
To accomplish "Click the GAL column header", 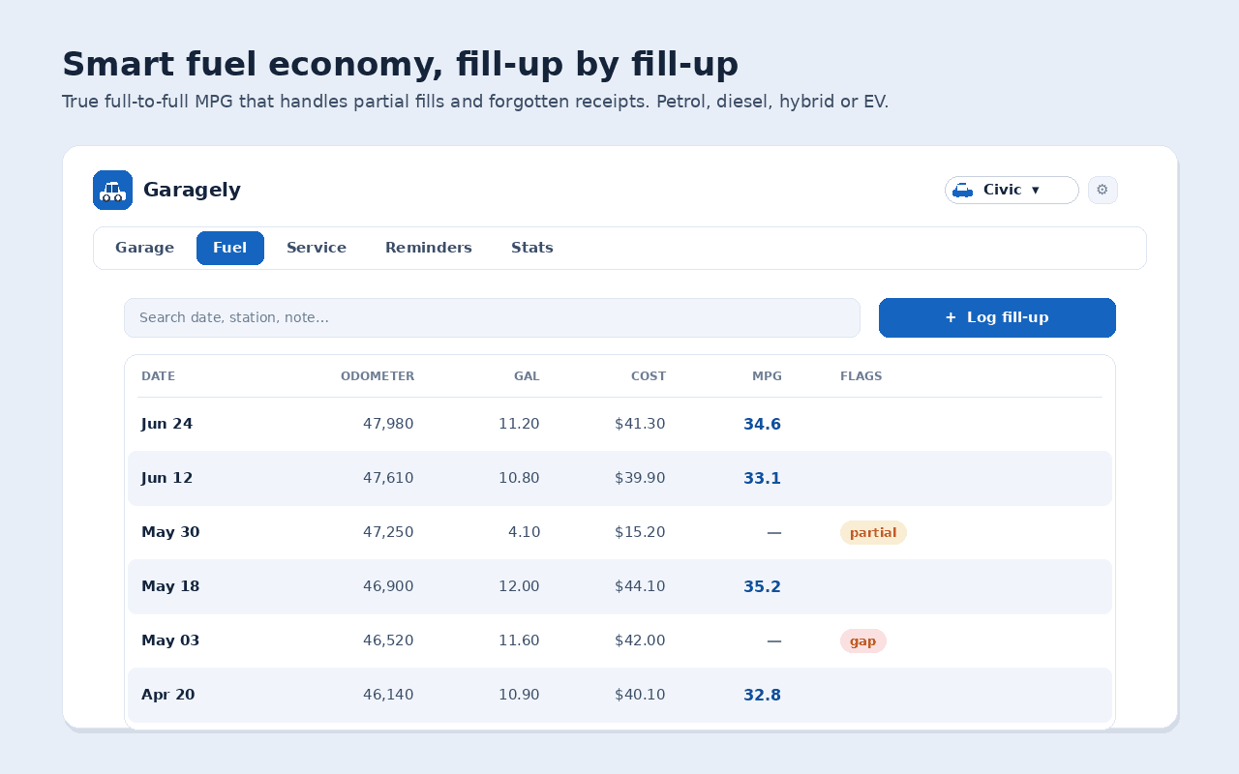I will click(527, 376).
